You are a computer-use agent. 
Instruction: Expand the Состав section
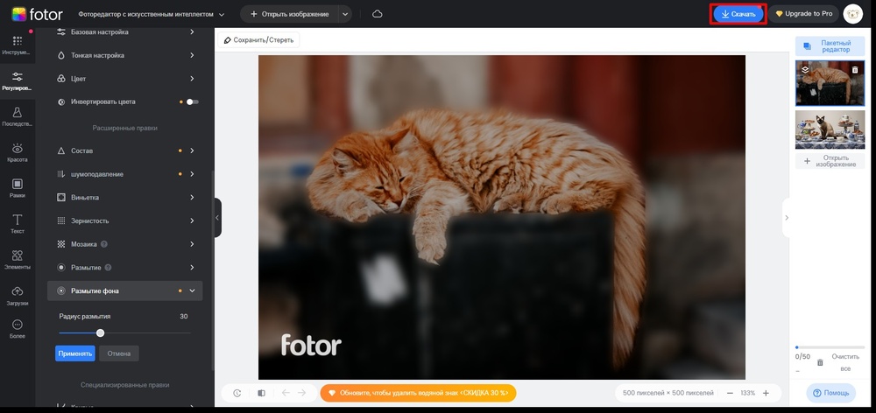pyautogui.click(x=125, y=150)
